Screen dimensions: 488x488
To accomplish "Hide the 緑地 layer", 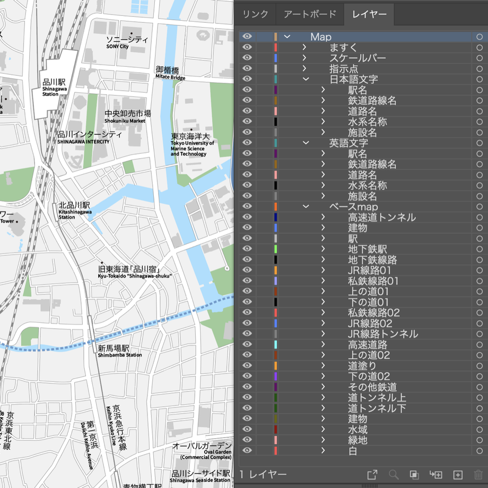I will [x=247, y=440].
